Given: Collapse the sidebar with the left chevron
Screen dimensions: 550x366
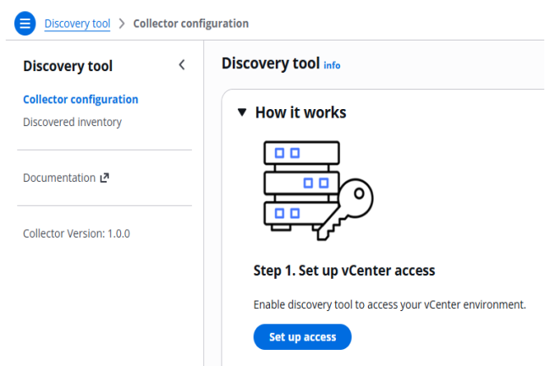Looking at the screenshot, I should pyautogui.click(x=181, y=66).
